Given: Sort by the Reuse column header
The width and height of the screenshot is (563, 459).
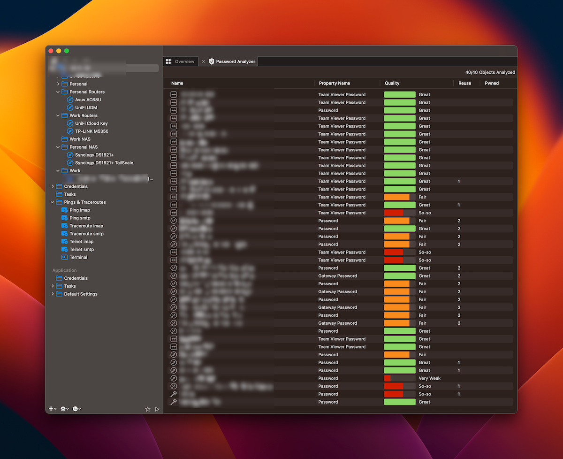Looking at the screenshot, I should pyautogui.click(x=465, y=83).
